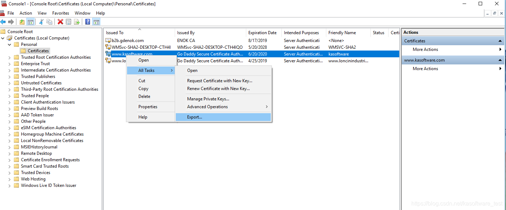Click the Smart Card Trusted Roots folder icon
The height and width of the screenshot is (210, 506).
point(16,166)
